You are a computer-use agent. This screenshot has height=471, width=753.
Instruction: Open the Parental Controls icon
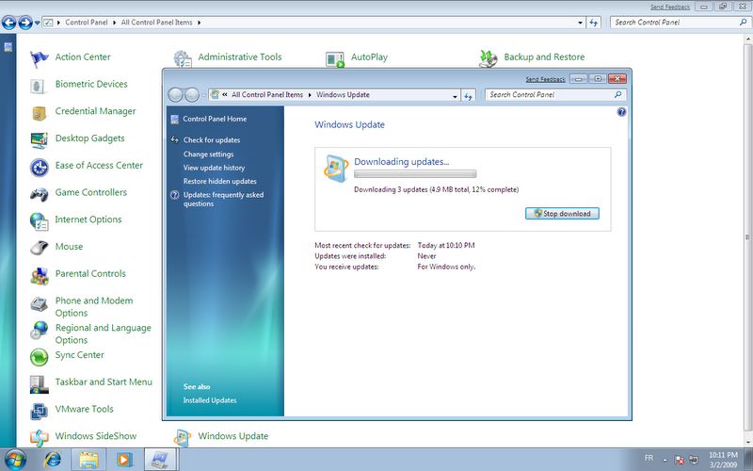click(39, 276)
